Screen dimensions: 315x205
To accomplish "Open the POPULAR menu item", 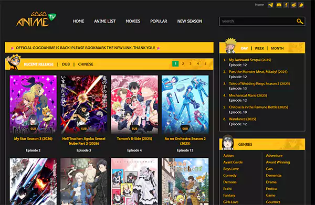I will pyautogui.click(x=159, y=21).
